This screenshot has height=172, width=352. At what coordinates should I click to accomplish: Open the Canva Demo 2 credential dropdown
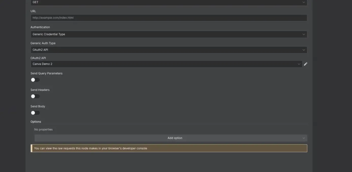166,64
